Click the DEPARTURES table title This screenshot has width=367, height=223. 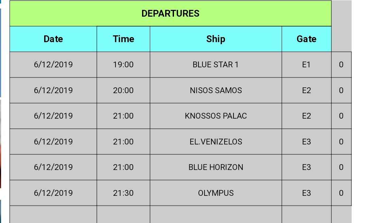point(170,14)
